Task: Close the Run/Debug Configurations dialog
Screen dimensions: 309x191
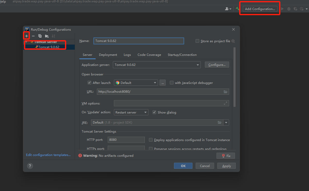Action: point(233,29)
